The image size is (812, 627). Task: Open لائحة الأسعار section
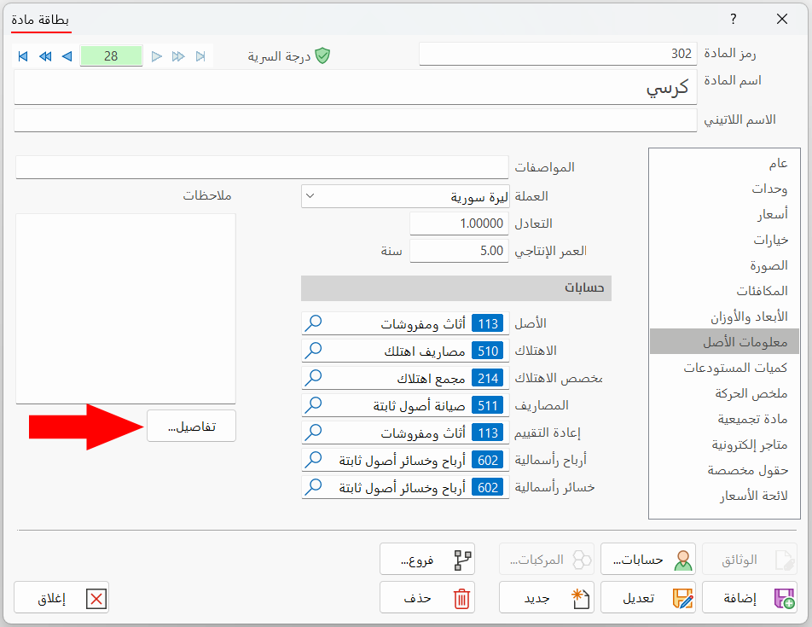[x=724, y=496]
